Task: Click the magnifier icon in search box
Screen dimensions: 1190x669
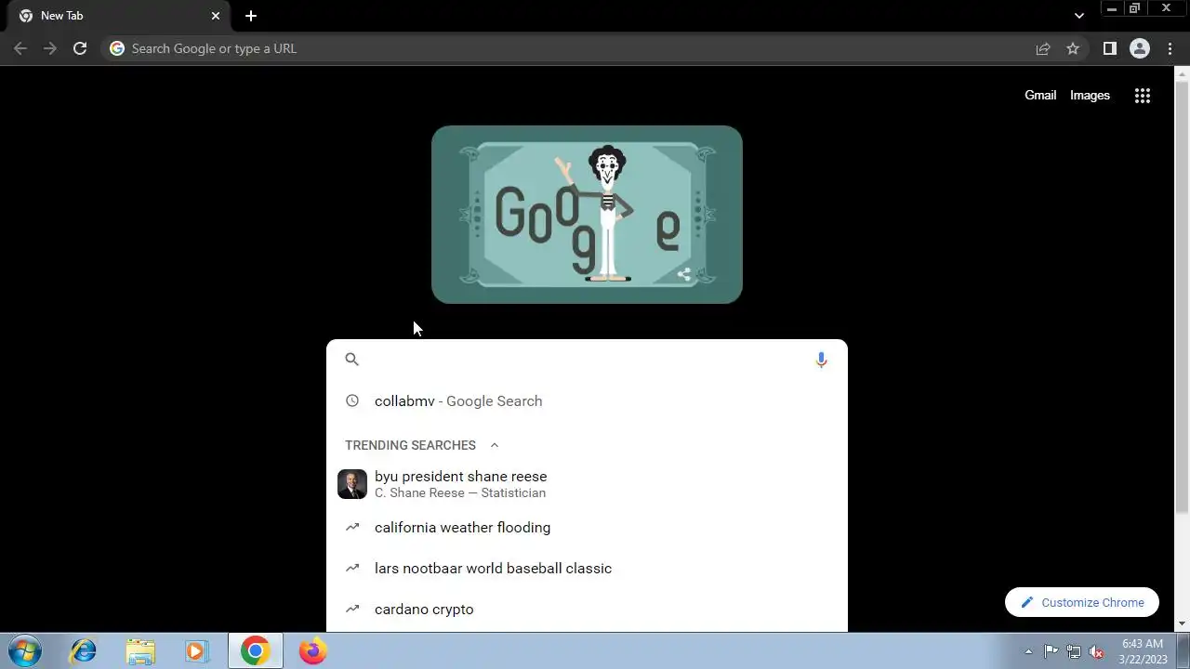Action: click(351, 360)
